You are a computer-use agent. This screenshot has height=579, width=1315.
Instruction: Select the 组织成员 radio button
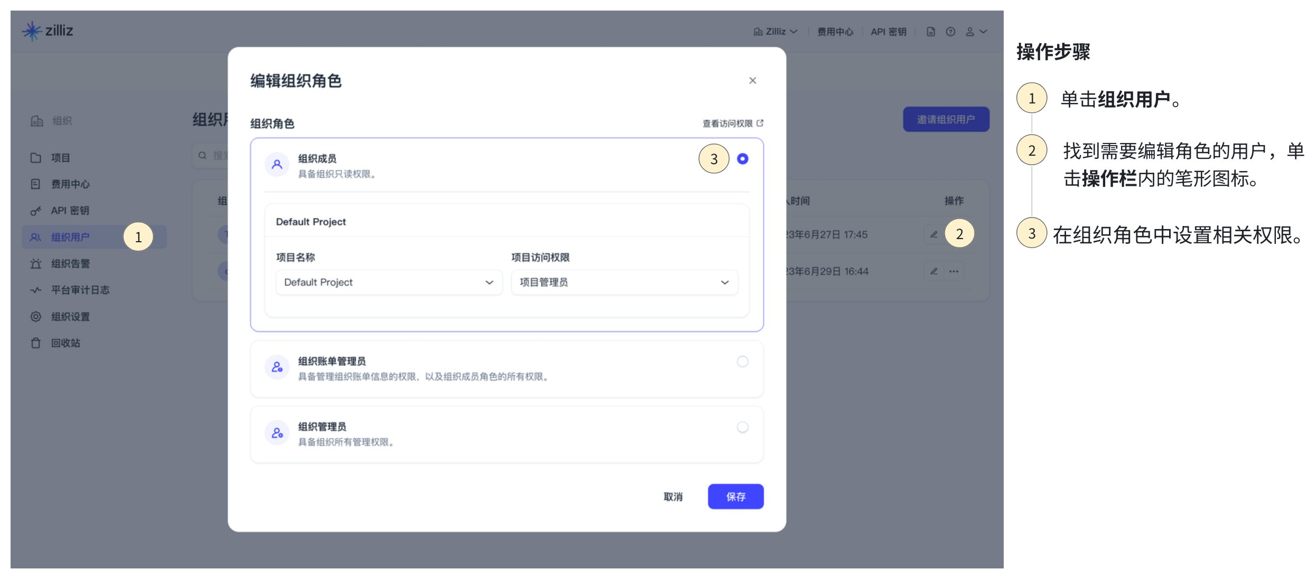click(x=743, y=158)
